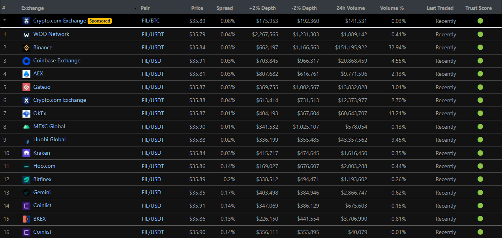
Task: Open the Gate.io exchange link
Action: point(43,87)
